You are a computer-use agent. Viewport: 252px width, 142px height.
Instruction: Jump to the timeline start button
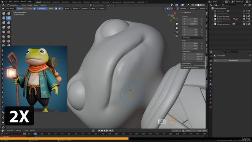(x=99, y=131)
